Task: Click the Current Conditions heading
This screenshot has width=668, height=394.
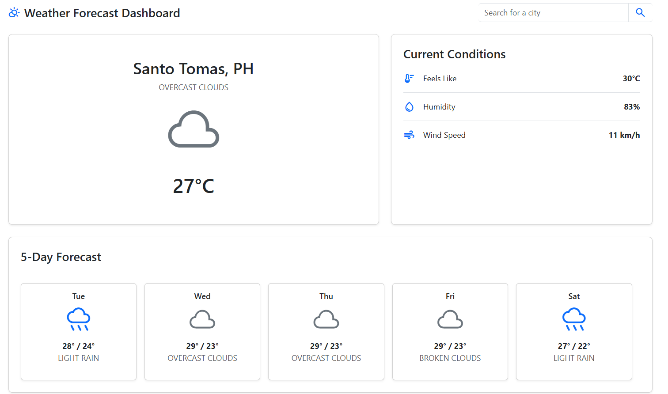Action: pyautogui.click(x=454, y=54)
